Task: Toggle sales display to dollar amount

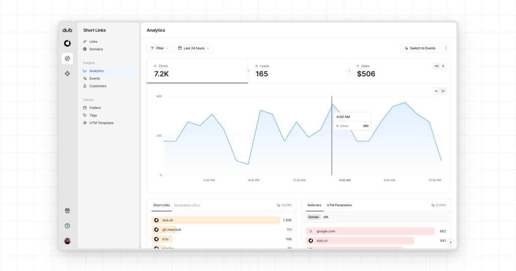Action: click(x=443, y=66)
